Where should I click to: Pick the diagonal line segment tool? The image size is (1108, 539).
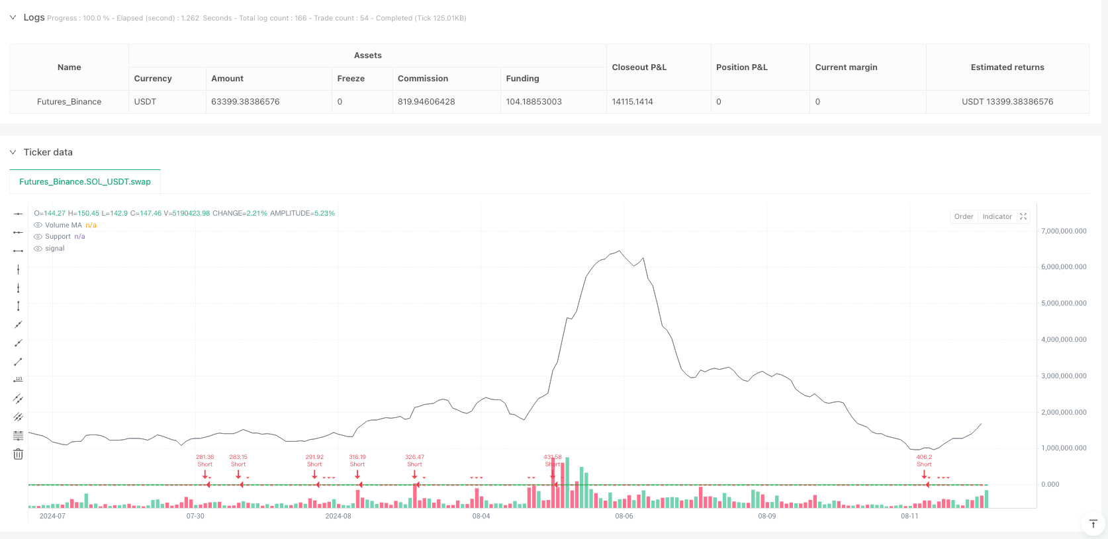click(x=18, y=362)
